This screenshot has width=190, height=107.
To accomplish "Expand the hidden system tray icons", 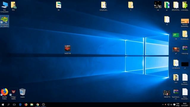I will pyautogui.click(x=163, y=105).
